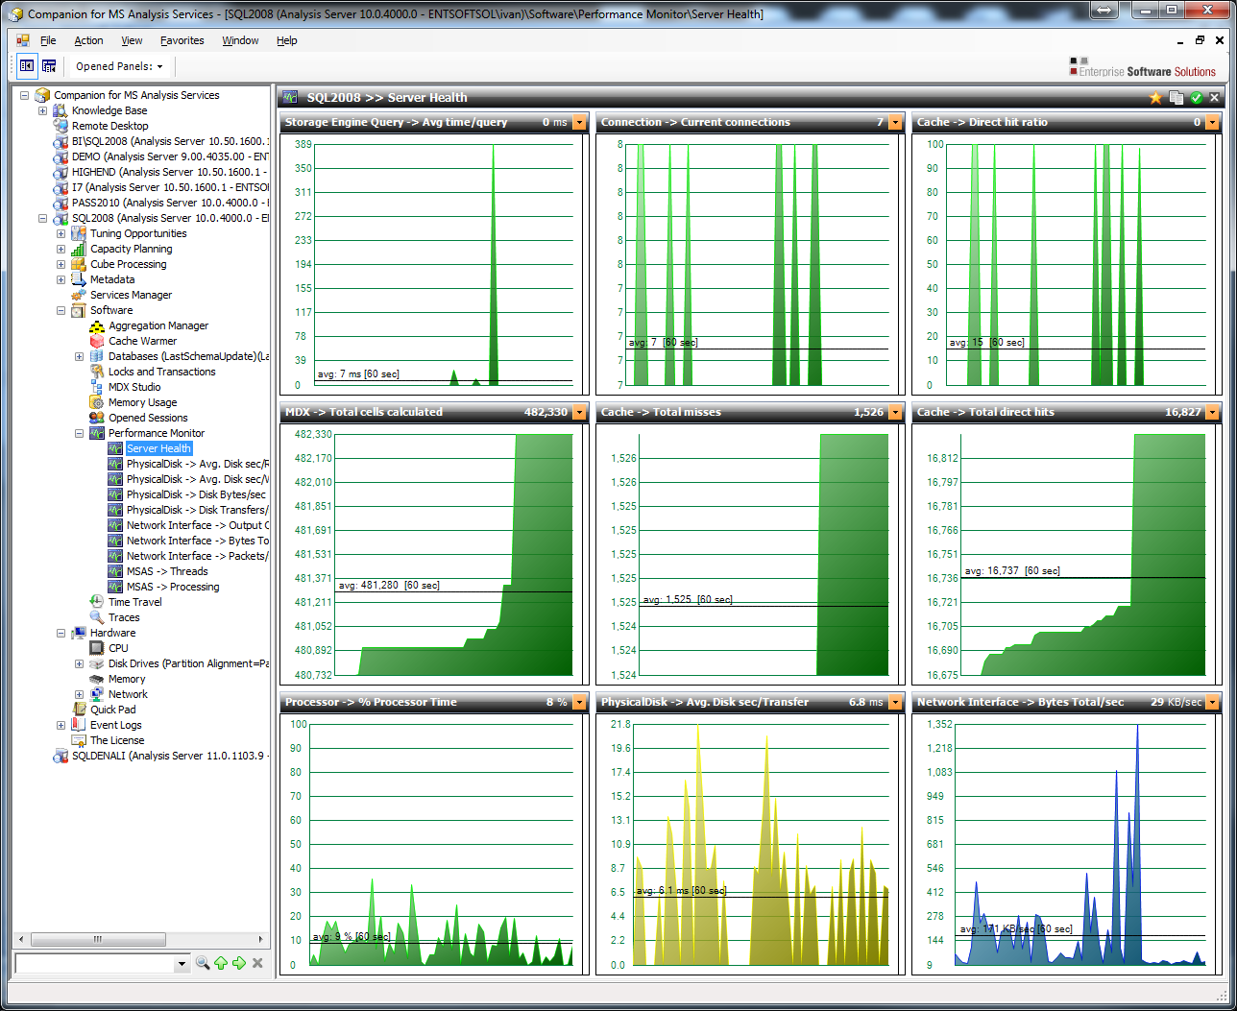Click the Opened Sessions icon
The height and width of the screenshot is (1011, 1237).
[x=97, y=418]
